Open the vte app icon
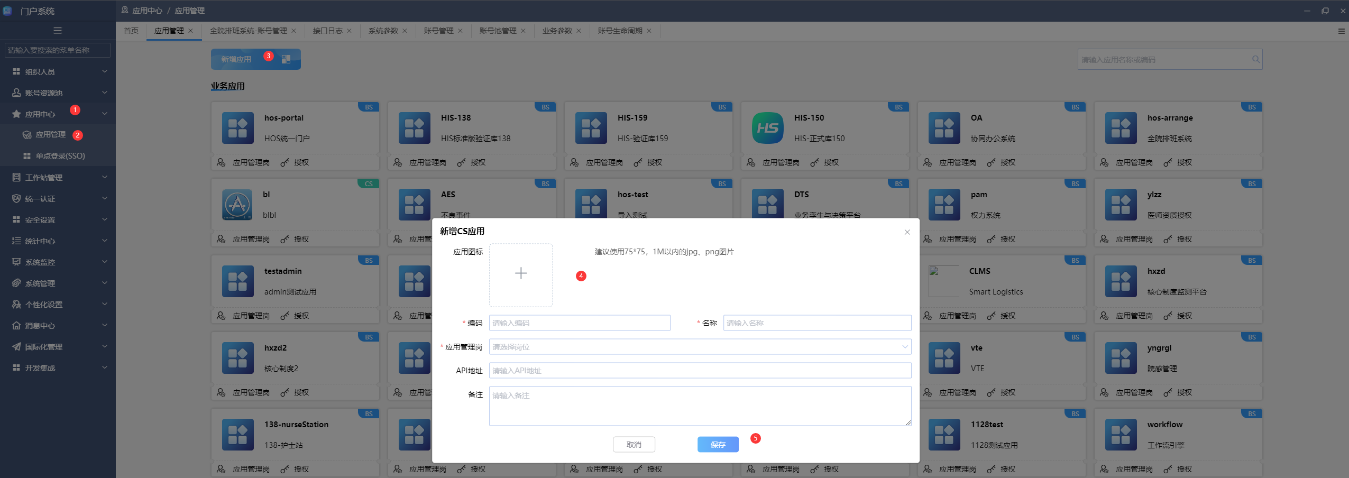Screen dimensions: 1349x478 [944, 358]
